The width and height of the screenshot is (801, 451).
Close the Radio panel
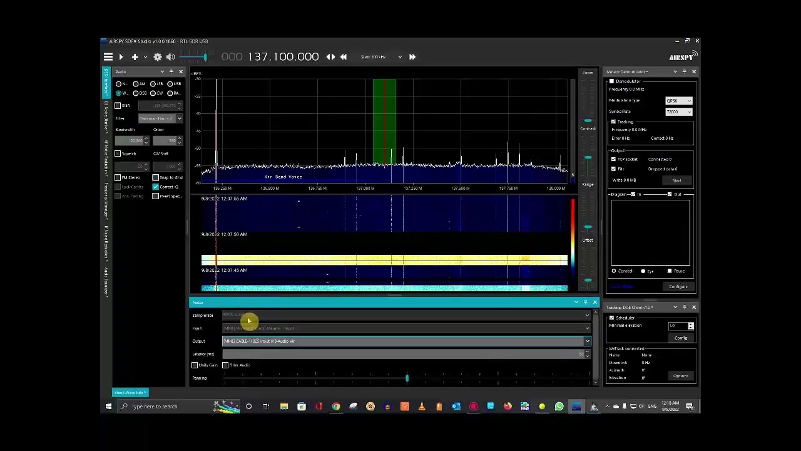tap(181, 72)
